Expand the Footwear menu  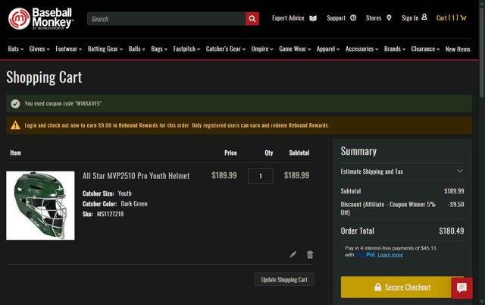pyautogui.click(x=69, y=49)
